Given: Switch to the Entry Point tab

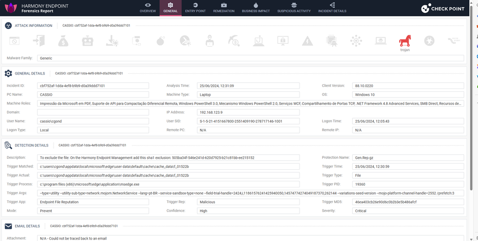Looking at the screenshot, I should (195, 8).
